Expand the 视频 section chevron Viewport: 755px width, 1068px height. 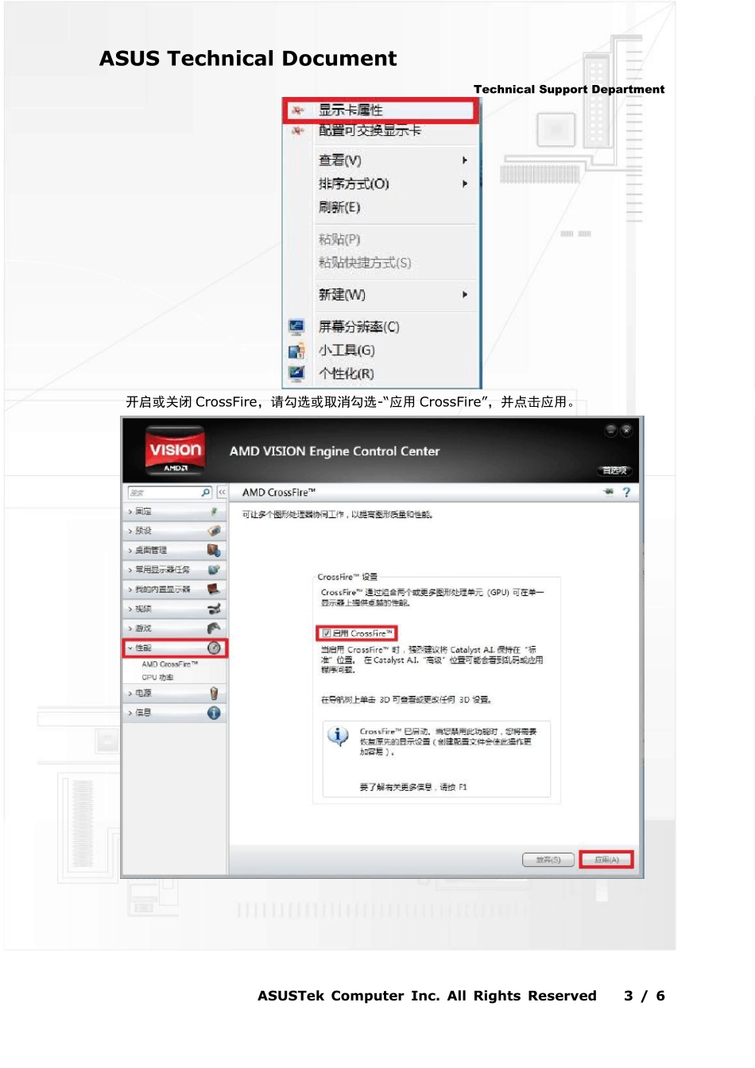coord(130,609)
